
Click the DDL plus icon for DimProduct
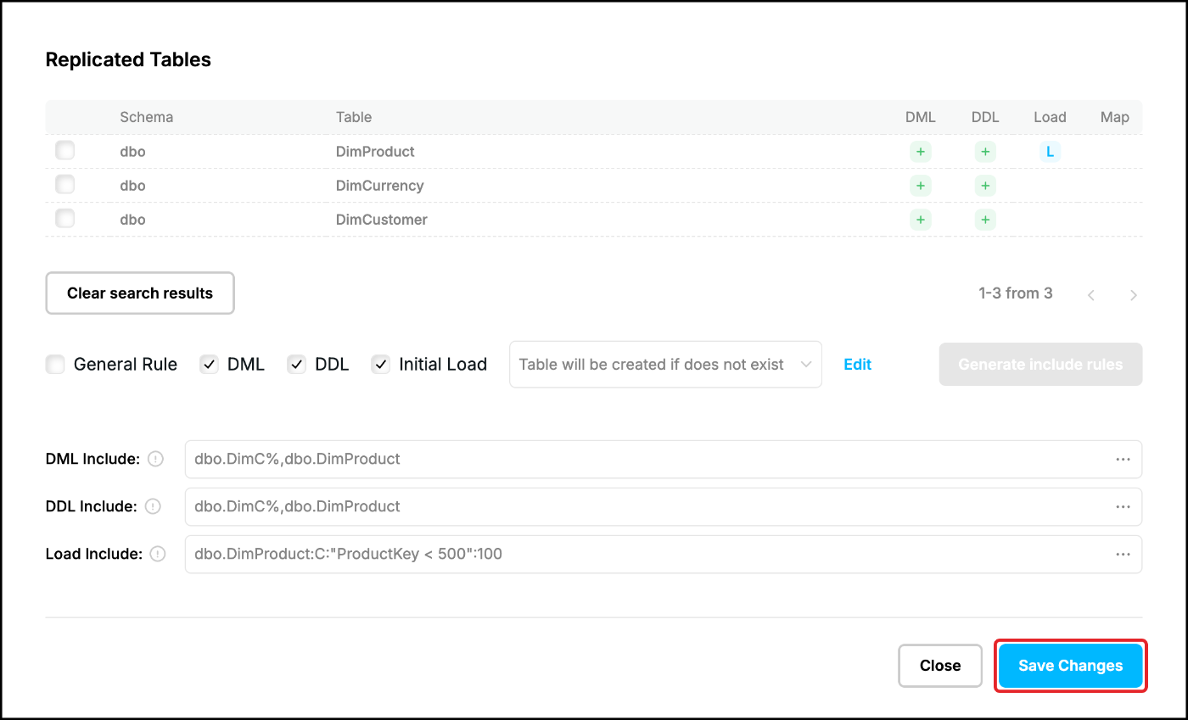984,152
